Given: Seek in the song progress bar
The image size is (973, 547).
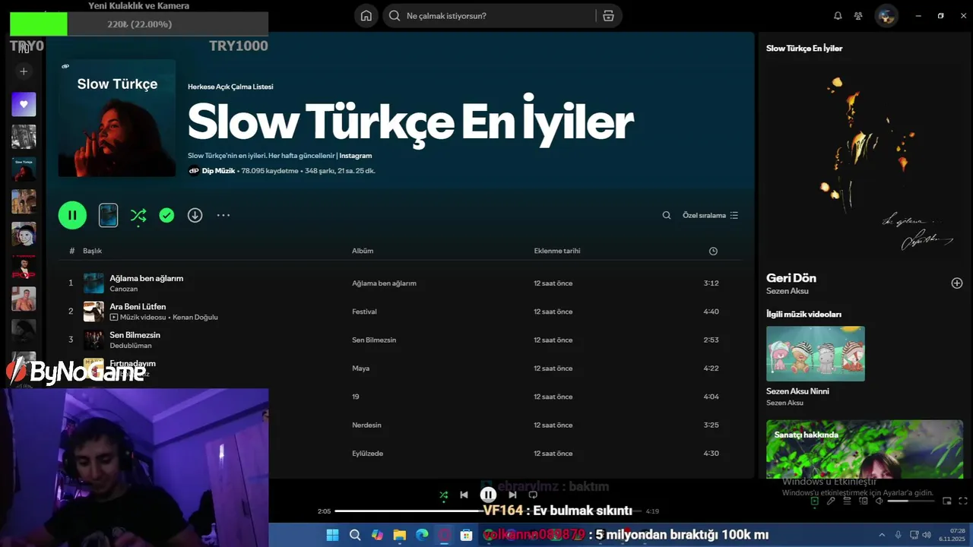Looking at the screenshot, I should pos(487,511).
